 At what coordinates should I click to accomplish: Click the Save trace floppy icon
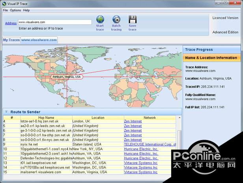tap(133, 19)
